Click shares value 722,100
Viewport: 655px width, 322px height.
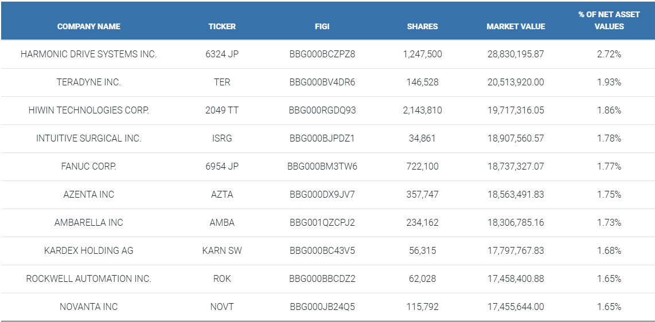click(422, 166)
